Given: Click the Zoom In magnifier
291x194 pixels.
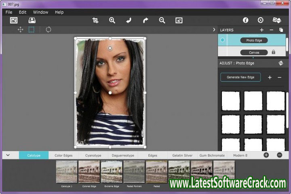Looking at the screenshot, I should (x=112, y=20).
